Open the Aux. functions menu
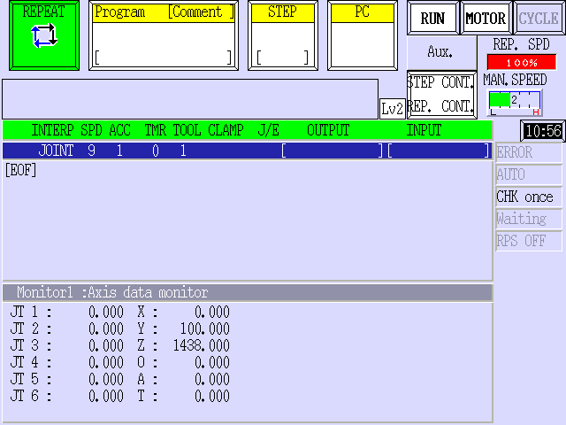 pos(440,53)
